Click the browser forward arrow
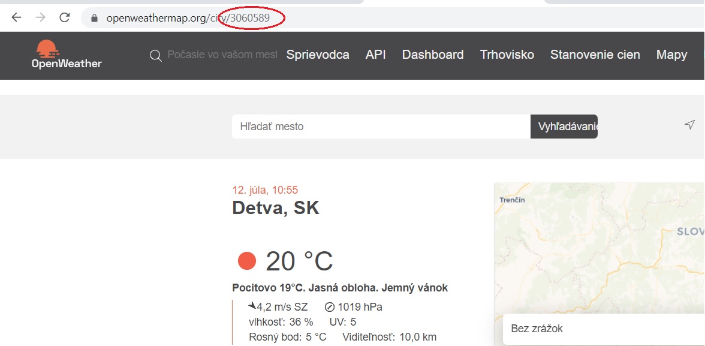 click(x=40, y=17)
